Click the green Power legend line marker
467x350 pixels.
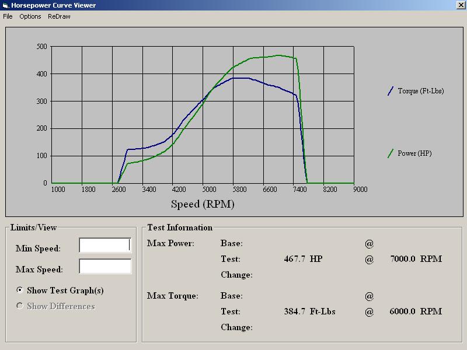point(391,153)
